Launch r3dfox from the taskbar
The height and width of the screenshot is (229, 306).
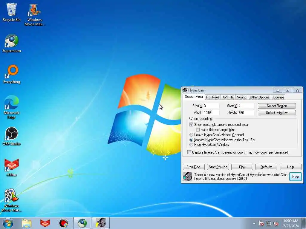45,223
